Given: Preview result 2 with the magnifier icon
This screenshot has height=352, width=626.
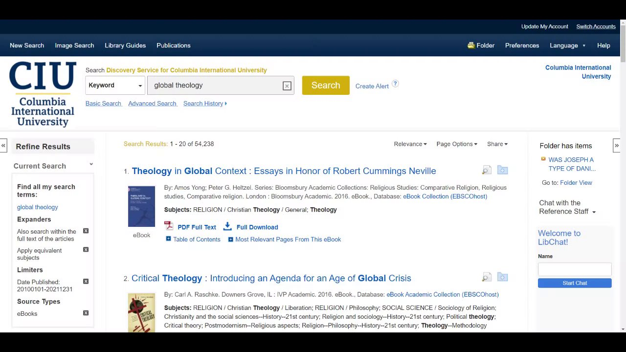Looking at the screenshot, I should pos(487,277).
